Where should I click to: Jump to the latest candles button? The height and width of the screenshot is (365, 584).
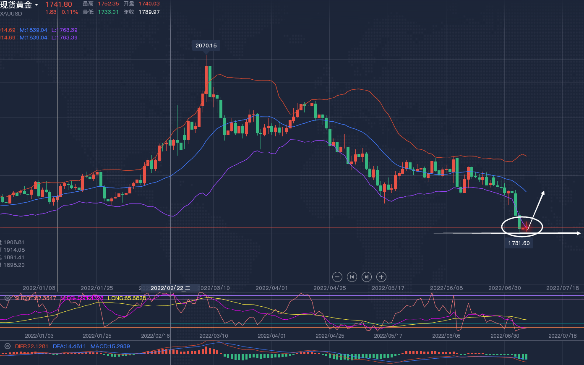click(x=366, y=277)
